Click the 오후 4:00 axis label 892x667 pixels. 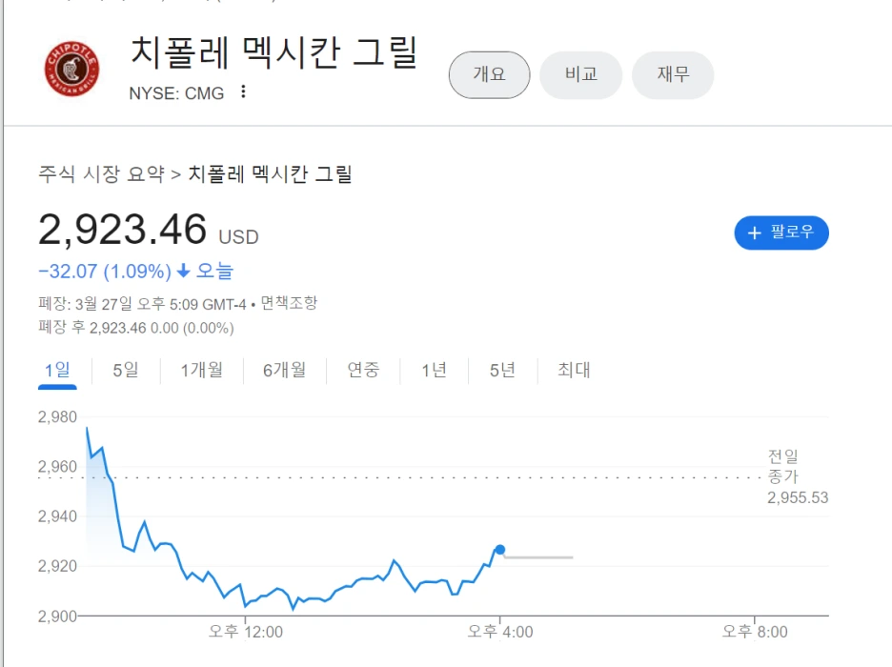click(500, 632)
